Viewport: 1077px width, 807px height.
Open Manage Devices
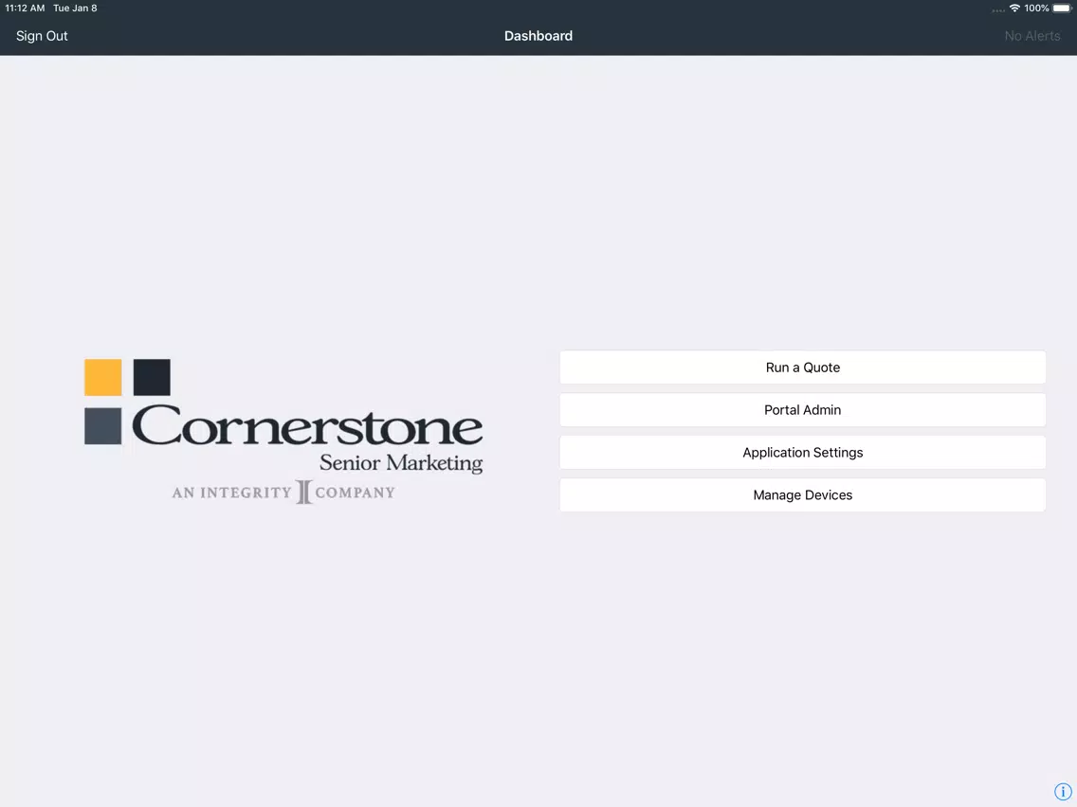[802, 494]
